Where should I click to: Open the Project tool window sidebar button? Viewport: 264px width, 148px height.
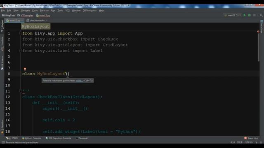[2, 26]
